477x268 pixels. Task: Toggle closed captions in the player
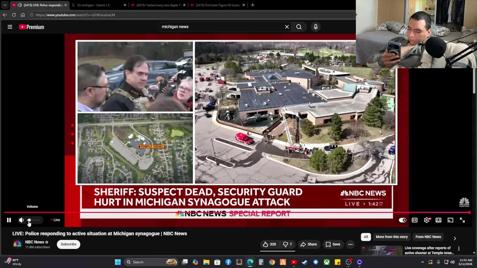point(414,220)
